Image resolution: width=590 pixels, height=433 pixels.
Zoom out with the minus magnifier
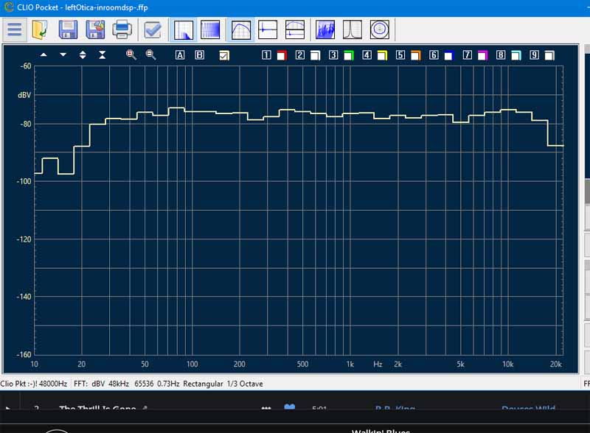click(151, 55)
